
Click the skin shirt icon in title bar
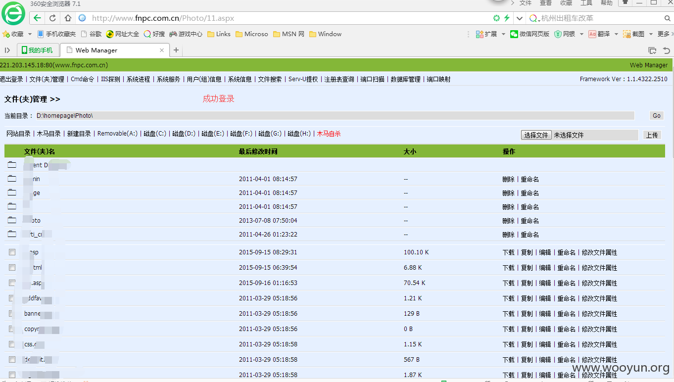point(626,3)
